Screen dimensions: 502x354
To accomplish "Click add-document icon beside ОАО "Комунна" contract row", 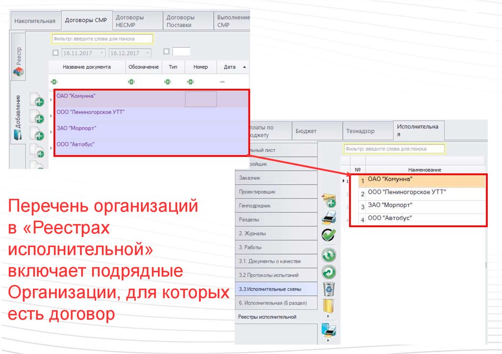I will [x=37, y=99].
